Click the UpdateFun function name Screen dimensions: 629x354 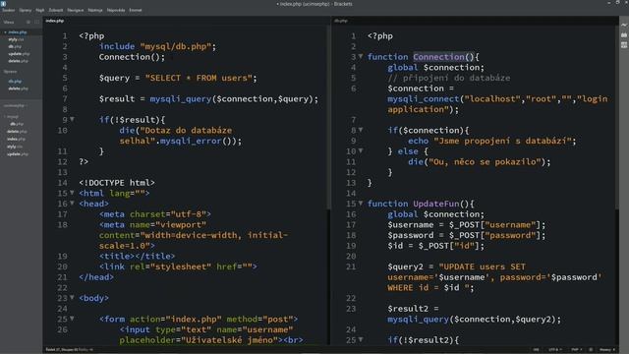pos(436,204)
